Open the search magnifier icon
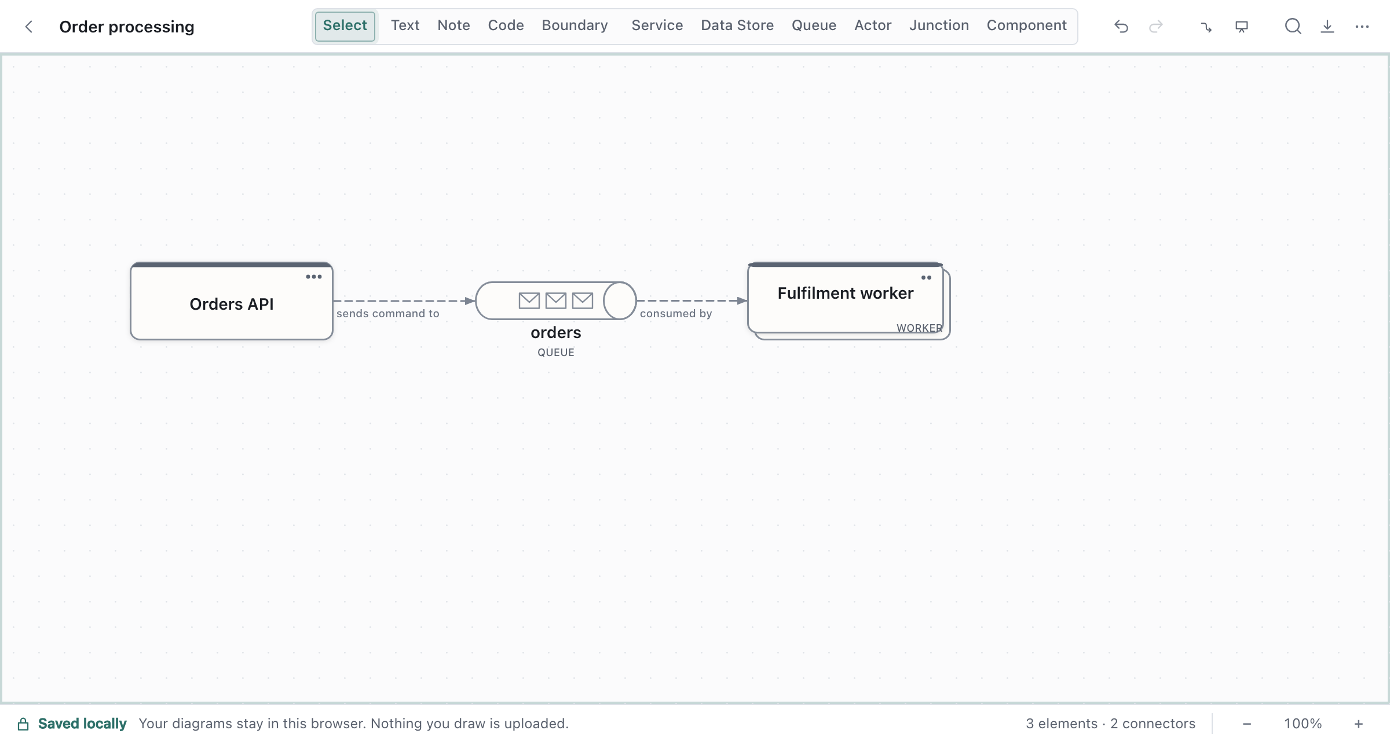The width and height of the screenshot is (1390, 741). click(x=1293, y=27)
